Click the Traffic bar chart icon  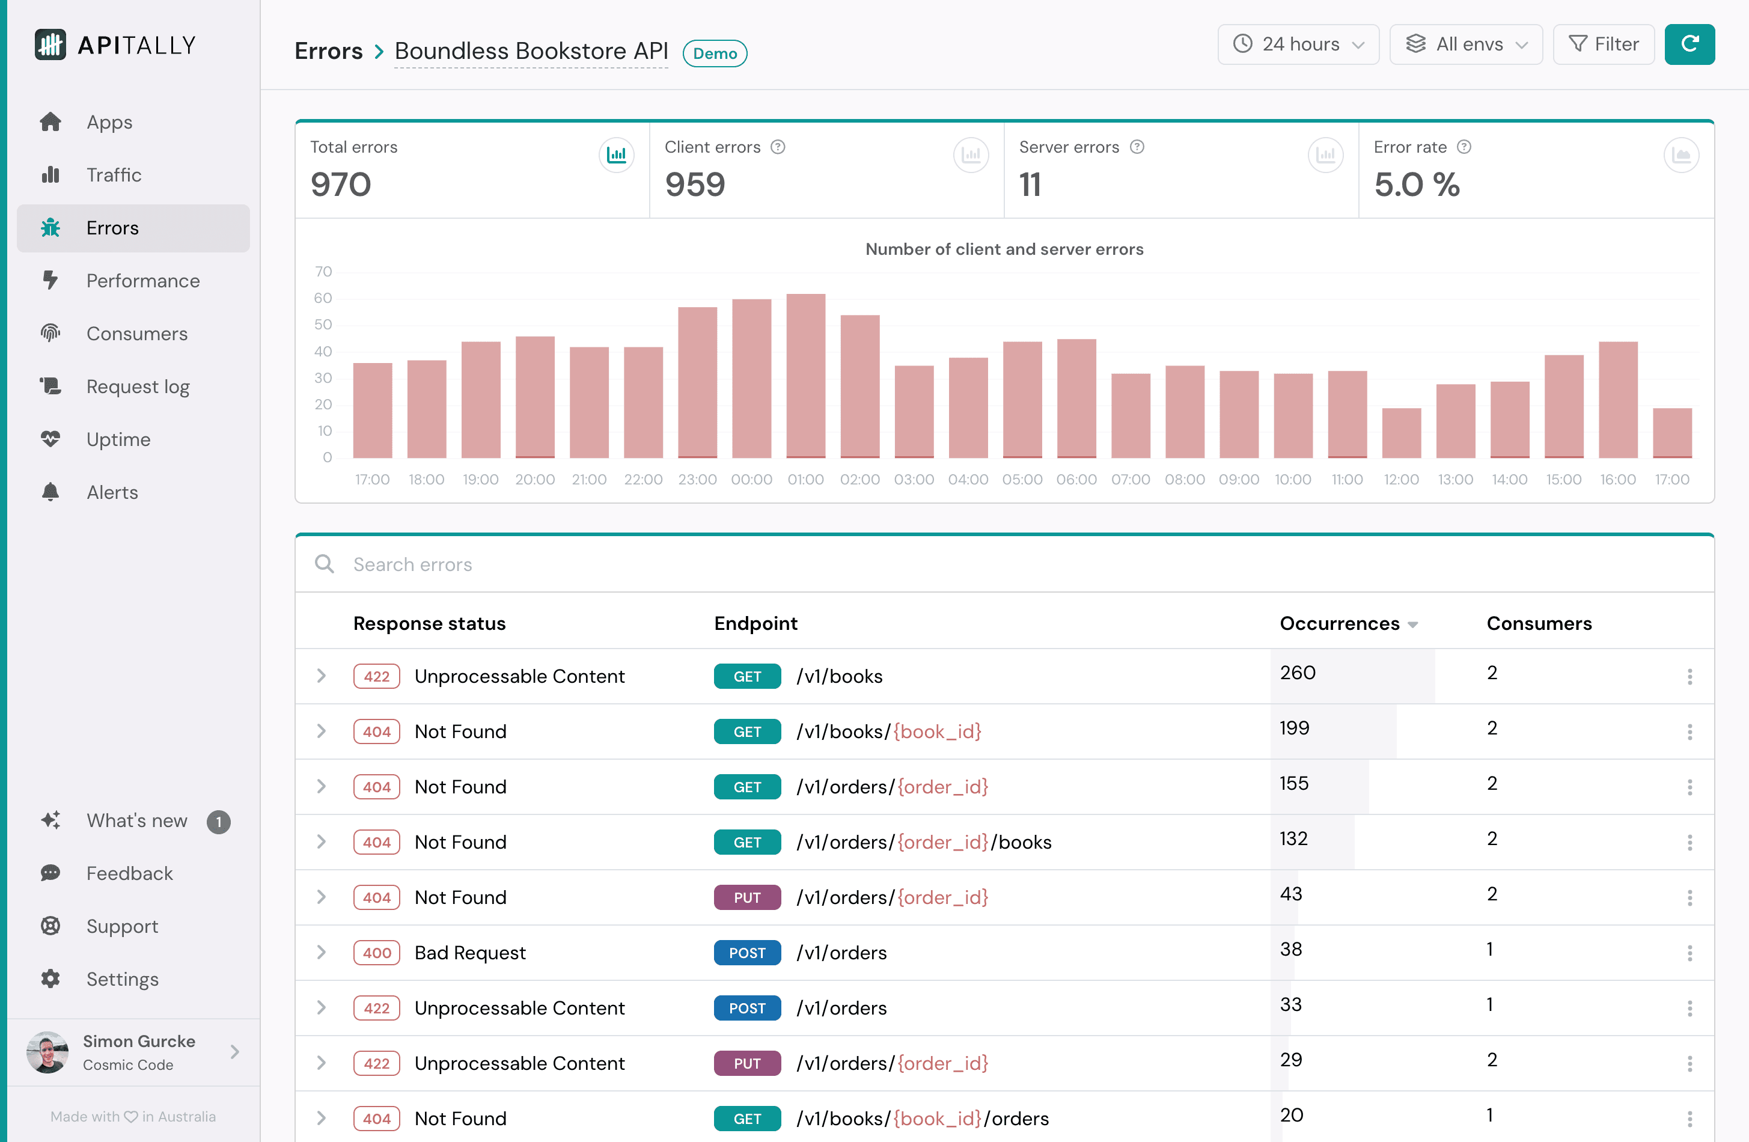click(50, 174)
